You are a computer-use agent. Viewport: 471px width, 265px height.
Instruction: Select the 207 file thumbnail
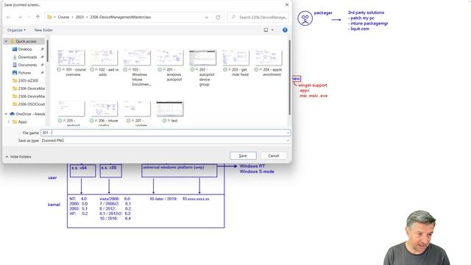coord(137,108)
